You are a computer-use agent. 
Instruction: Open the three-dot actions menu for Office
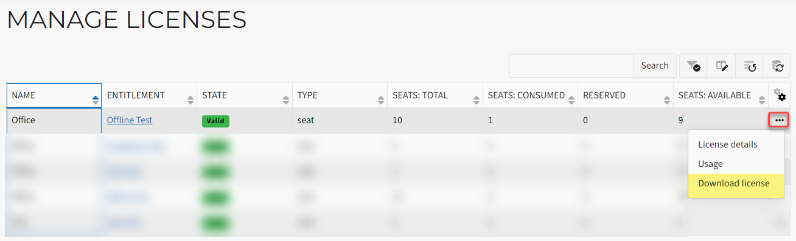tap(780, 120)
